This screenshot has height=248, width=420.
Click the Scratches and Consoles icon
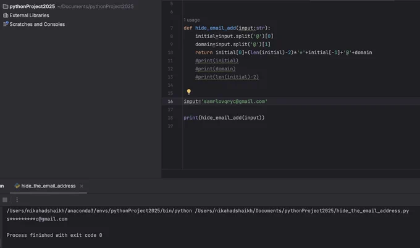[x=6, y=24]
